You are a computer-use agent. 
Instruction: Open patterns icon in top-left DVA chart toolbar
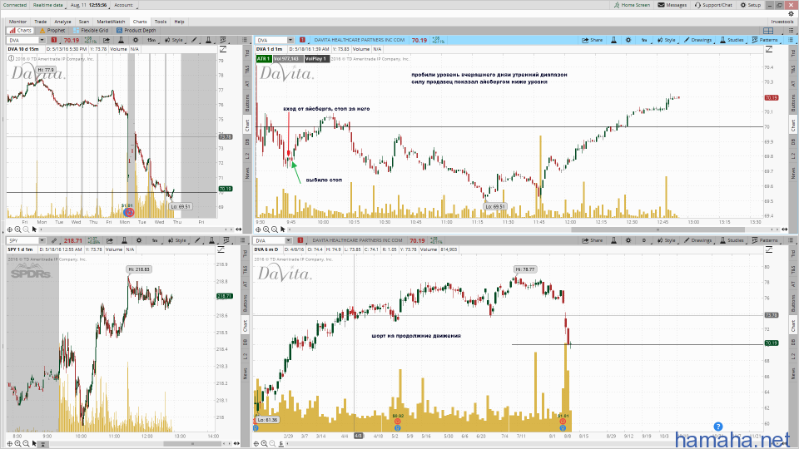[223, 40]
